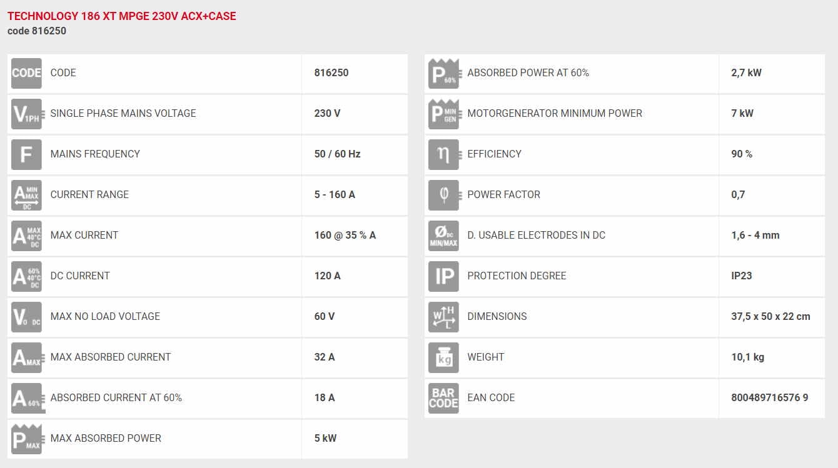838x468 pixels.
Task: Click the EAN code value 800489716576 9
Action: coord(769,397)
